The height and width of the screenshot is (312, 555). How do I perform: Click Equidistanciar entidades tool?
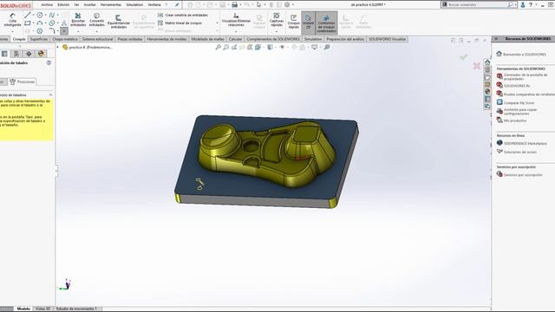click(x=119, y=21)
